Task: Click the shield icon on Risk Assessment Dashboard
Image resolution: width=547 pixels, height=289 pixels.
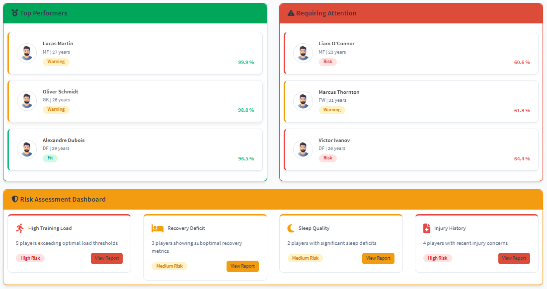Action: (14, 199)
